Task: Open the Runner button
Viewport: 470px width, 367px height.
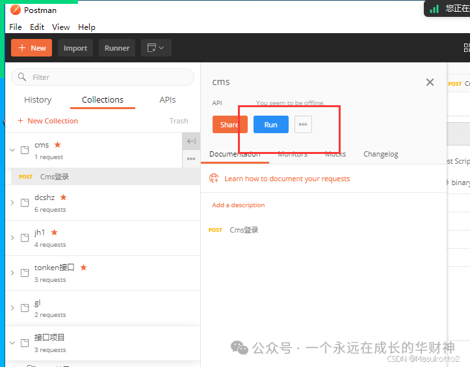Action: (x=117, y=47)
